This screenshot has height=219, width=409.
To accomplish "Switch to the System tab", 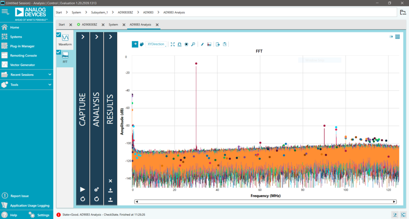I will [x=113, y=25].
